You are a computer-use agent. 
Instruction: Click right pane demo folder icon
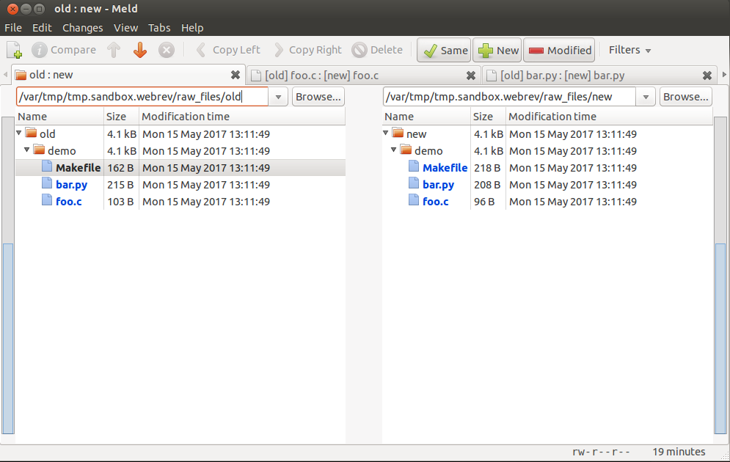click(x=406, y=150)
